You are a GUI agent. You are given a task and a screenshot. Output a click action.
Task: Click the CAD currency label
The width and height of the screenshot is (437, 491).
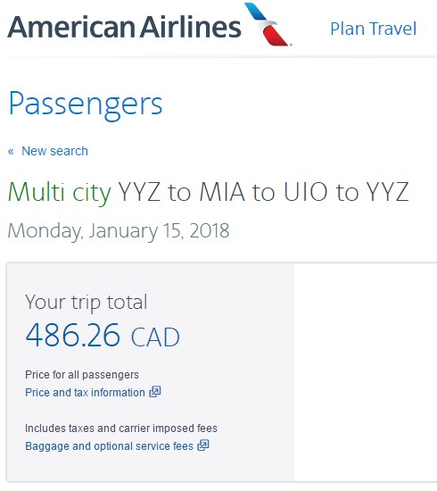coord(155,337)
